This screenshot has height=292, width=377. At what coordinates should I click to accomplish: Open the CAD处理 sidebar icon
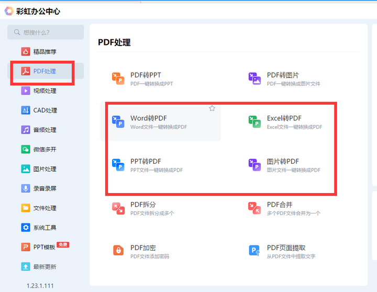[26, 110]
